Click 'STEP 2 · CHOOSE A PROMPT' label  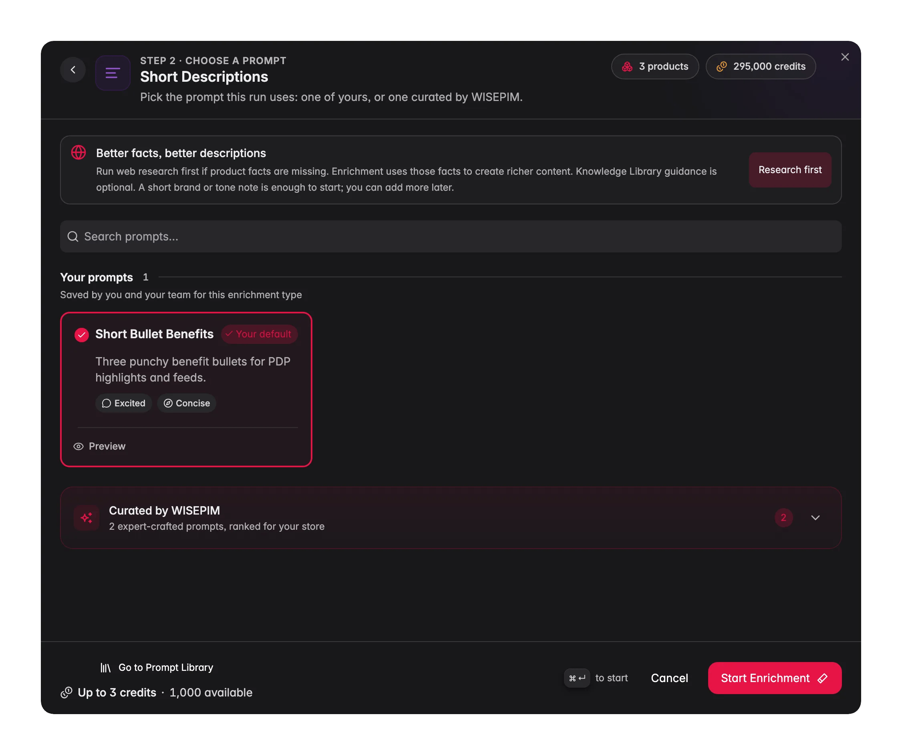(213, 61)
